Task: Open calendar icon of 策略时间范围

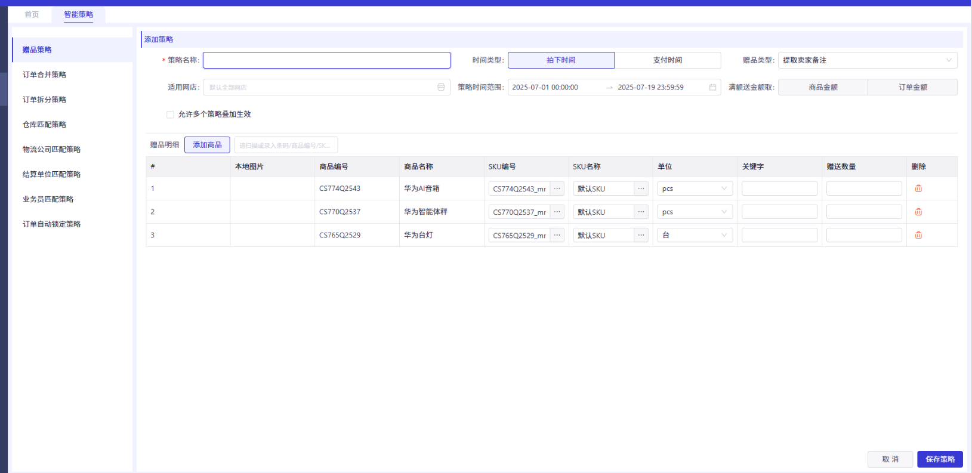Action: pyautogui.click(x=712, y=87)
